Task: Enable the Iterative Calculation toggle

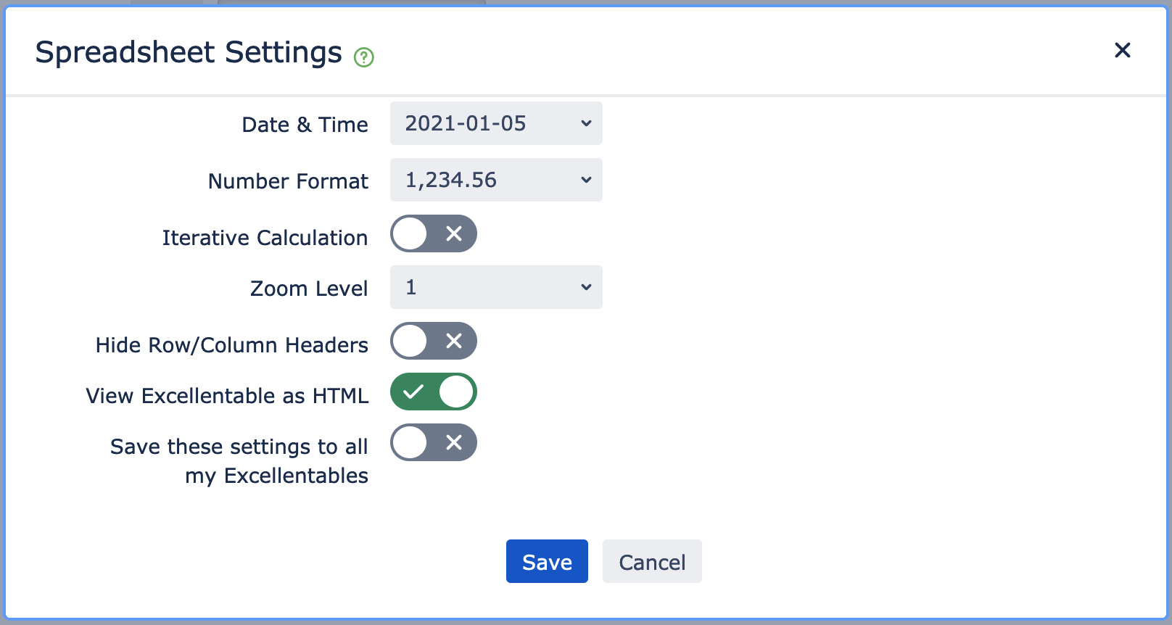Action: (x=433, y=233)
